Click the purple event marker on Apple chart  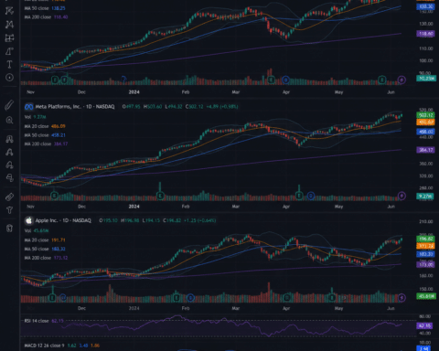(x=402, y=297)
